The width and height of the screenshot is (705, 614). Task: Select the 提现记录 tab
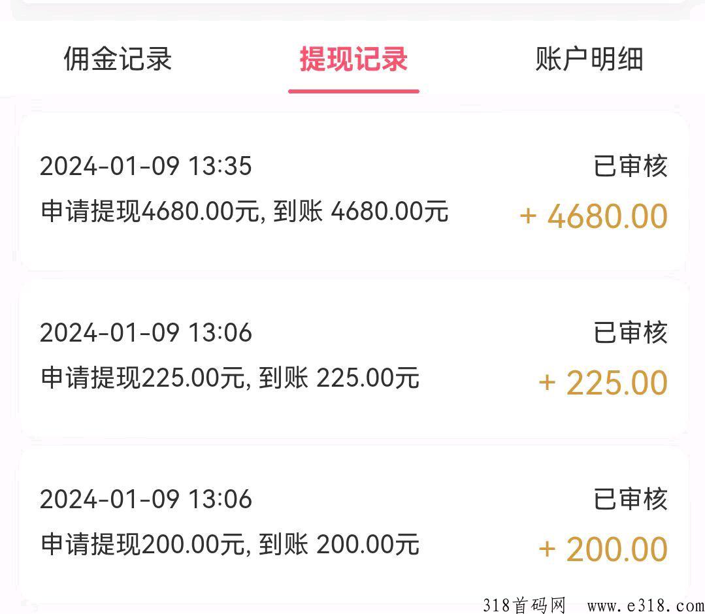[354, 59]
